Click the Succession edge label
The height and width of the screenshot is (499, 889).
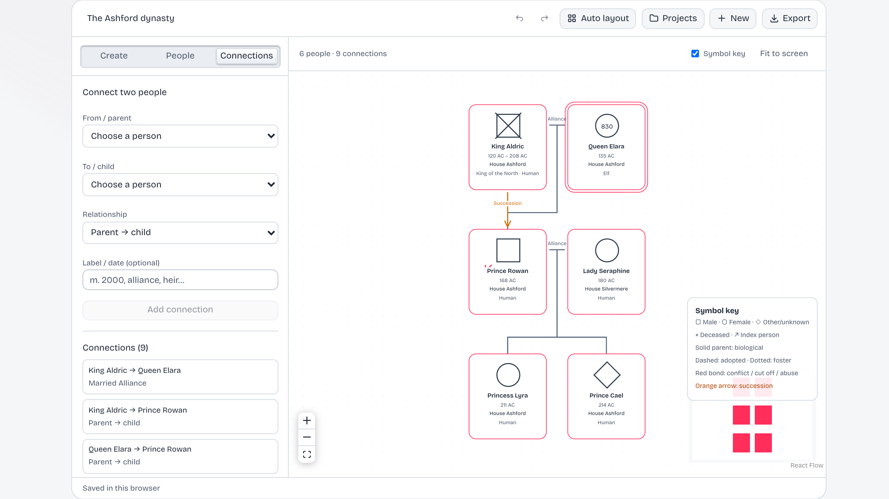(507, 203)
